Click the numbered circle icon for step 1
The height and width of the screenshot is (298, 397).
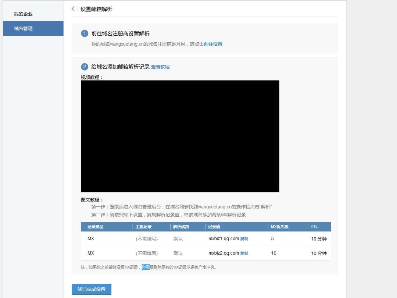point(84,32)
